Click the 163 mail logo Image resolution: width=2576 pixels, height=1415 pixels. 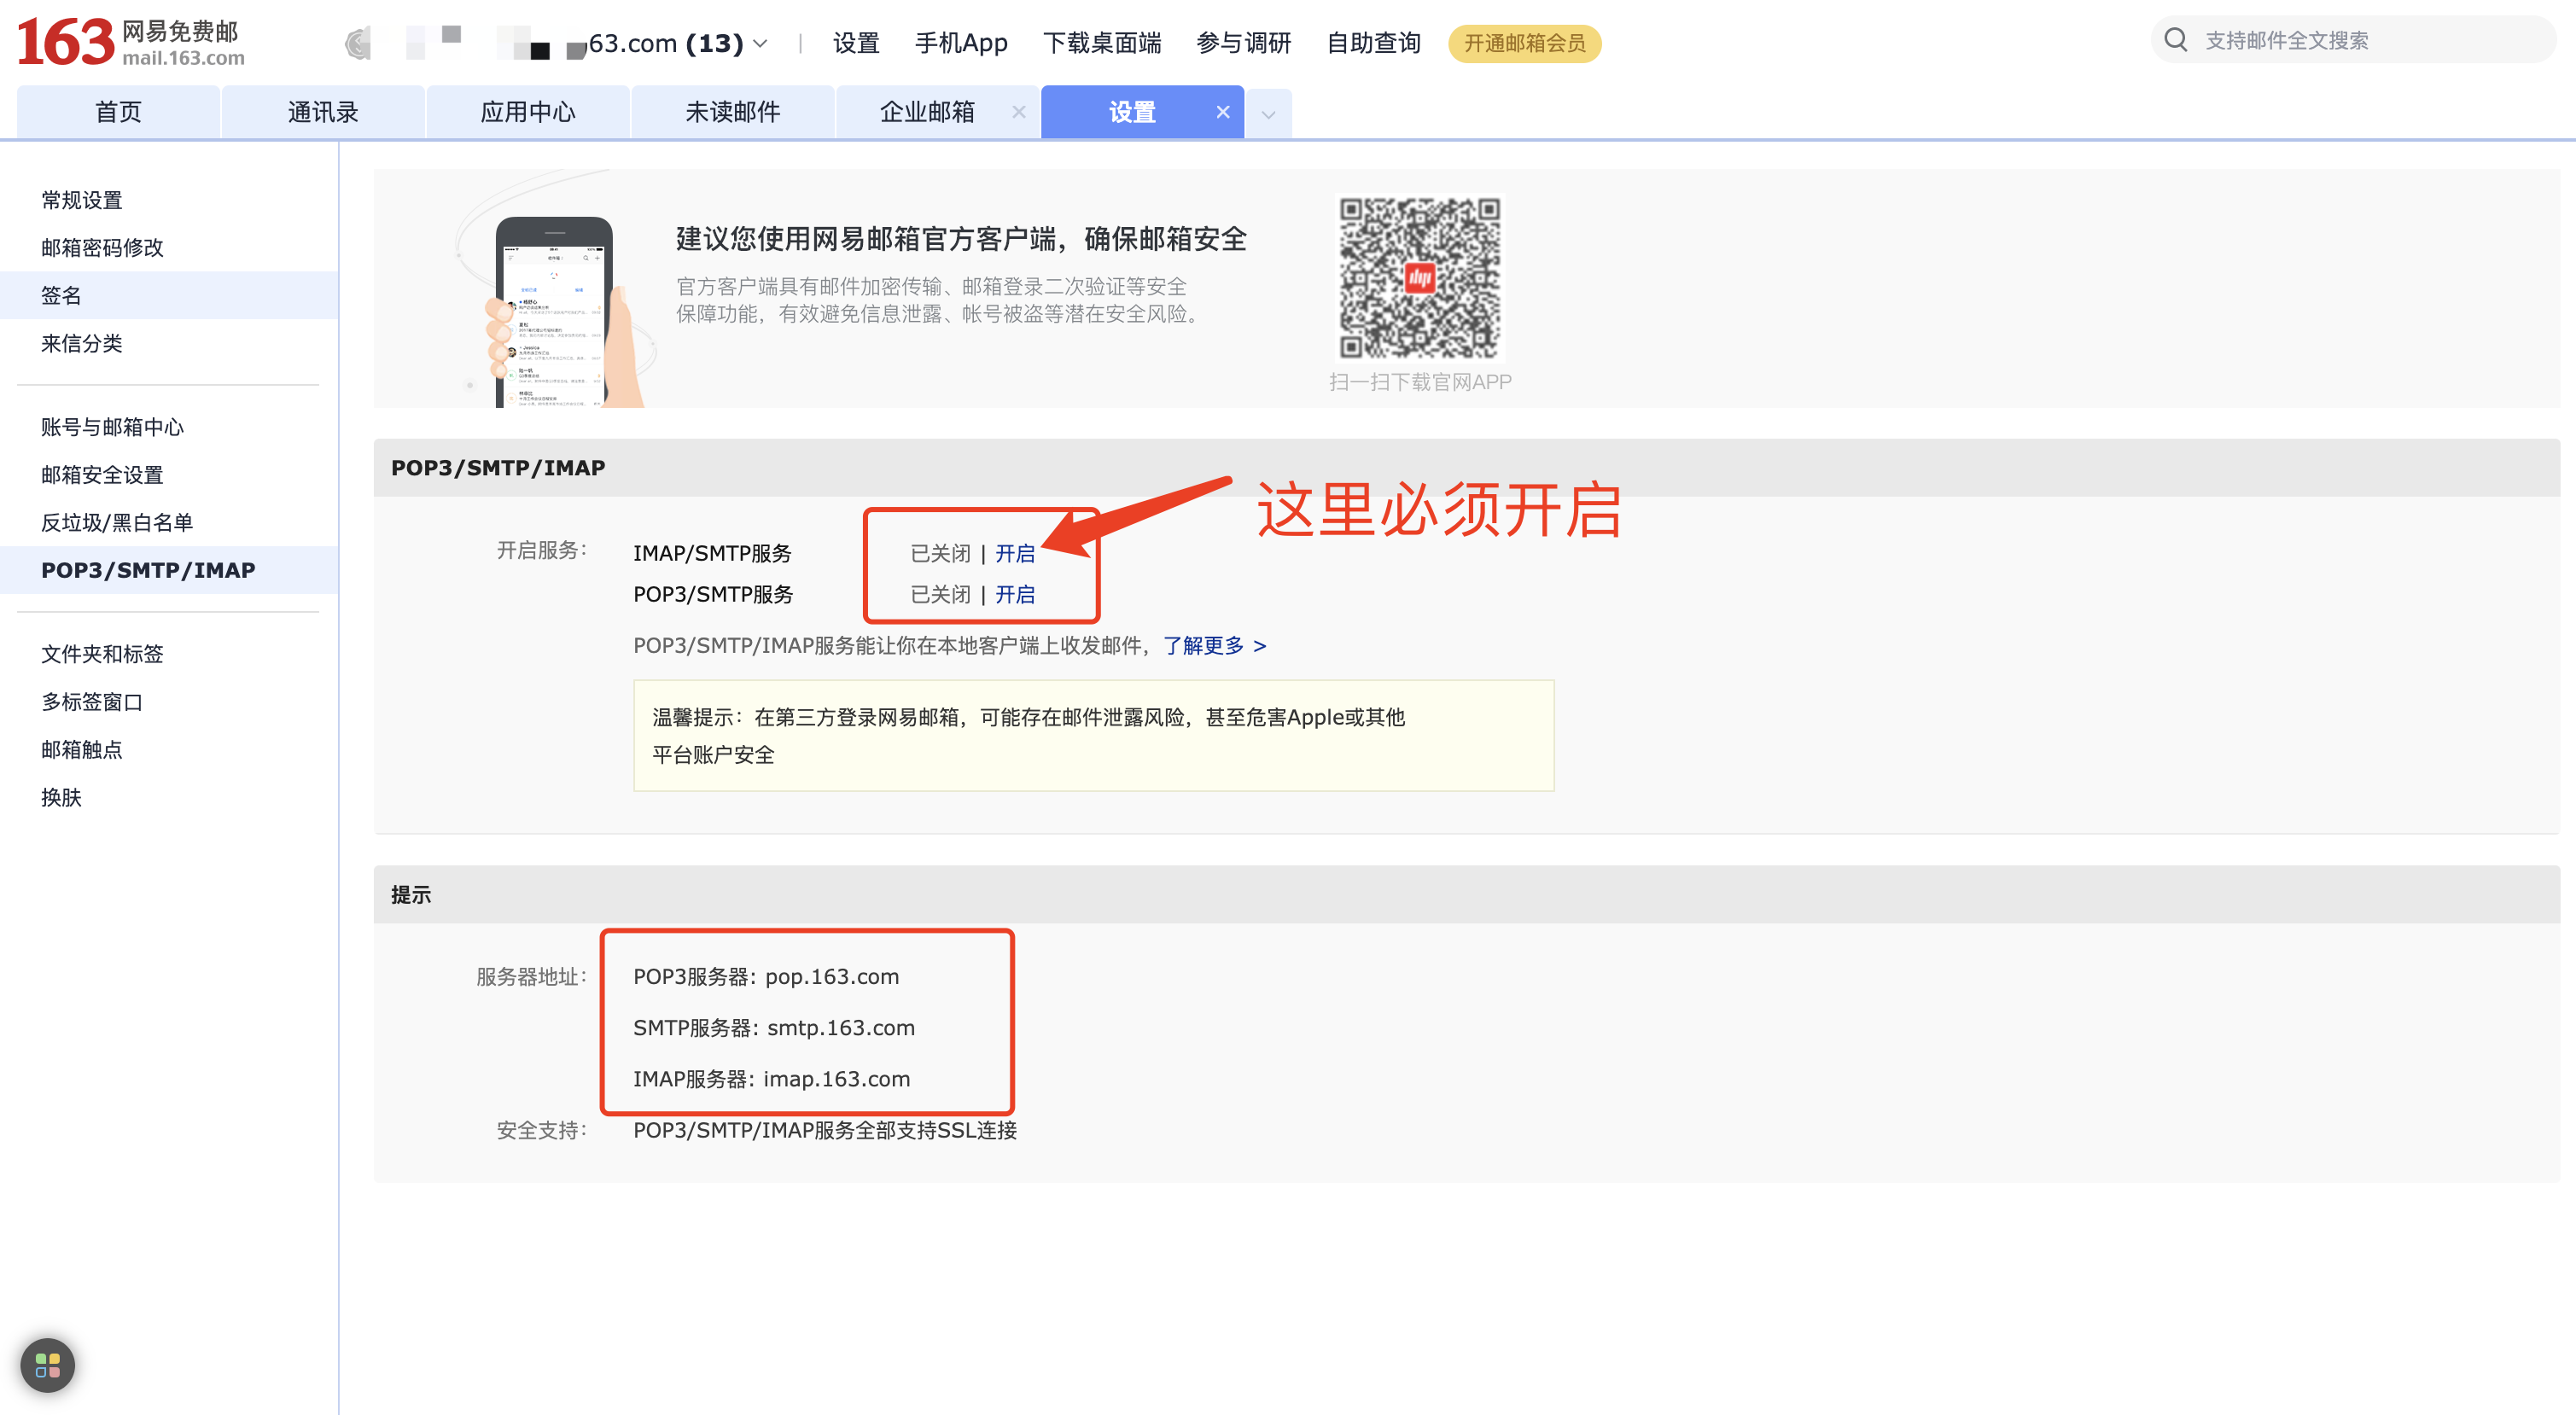click(131, 42)
